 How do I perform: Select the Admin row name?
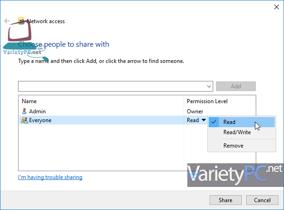coord(37,111)
